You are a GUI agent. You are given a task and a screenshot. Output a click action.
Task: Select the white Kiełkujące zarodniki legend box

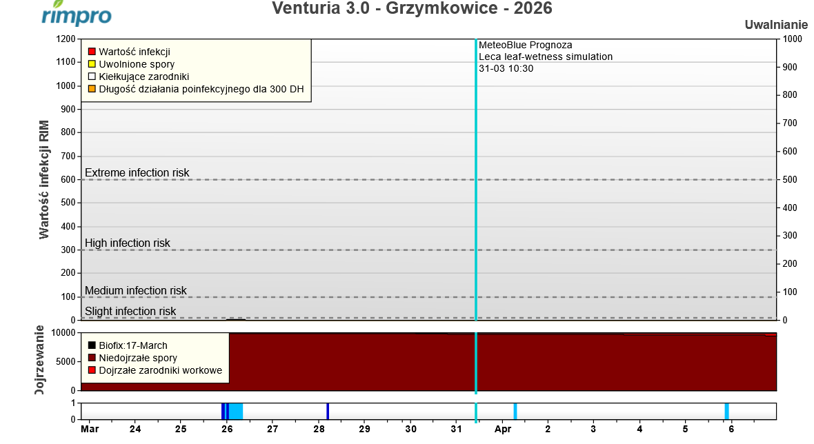(x=91, y=77)
